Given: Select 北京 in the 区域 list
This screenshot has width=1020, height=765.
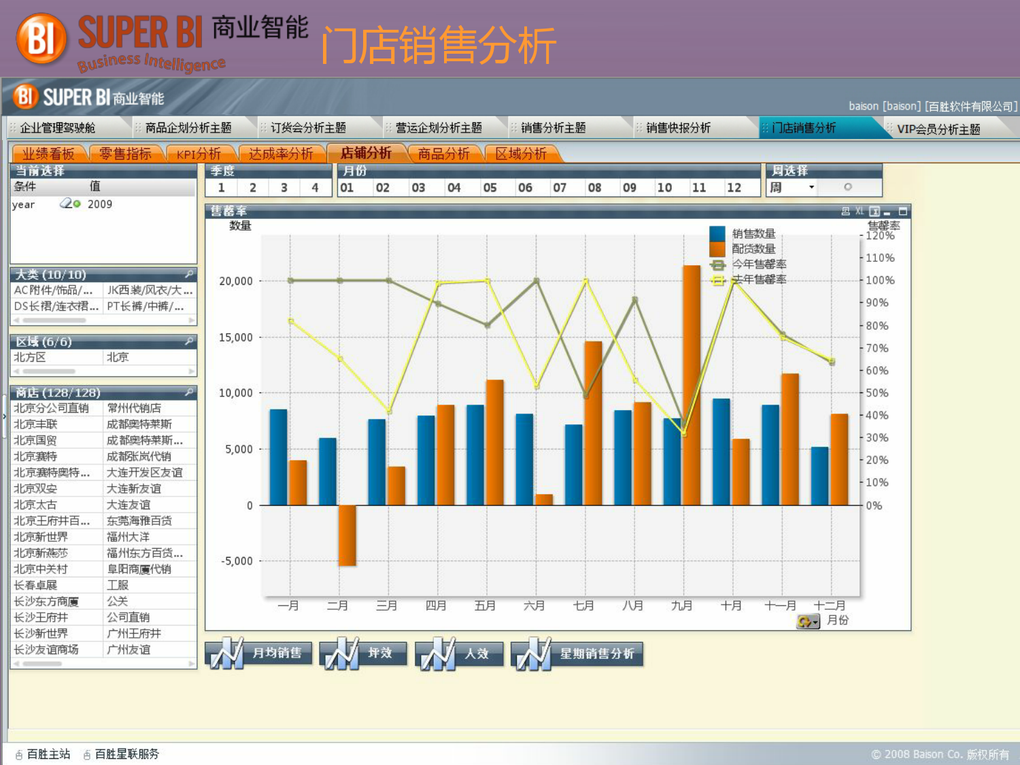Looking at the screenshot, I should pos(150,357).
